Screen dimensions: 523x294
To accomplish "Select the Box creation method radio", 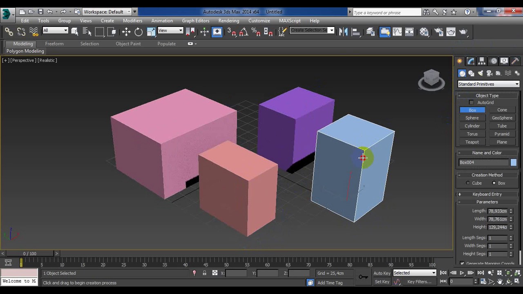I will pyautogui.click(x=494, y=183).
